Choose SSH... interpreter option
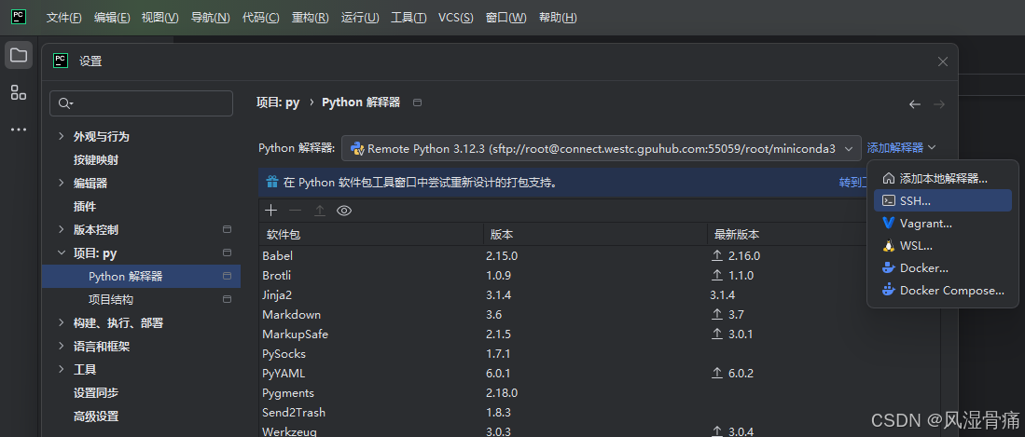This screenshot has width=1025, height=437. tap(942, 200)
